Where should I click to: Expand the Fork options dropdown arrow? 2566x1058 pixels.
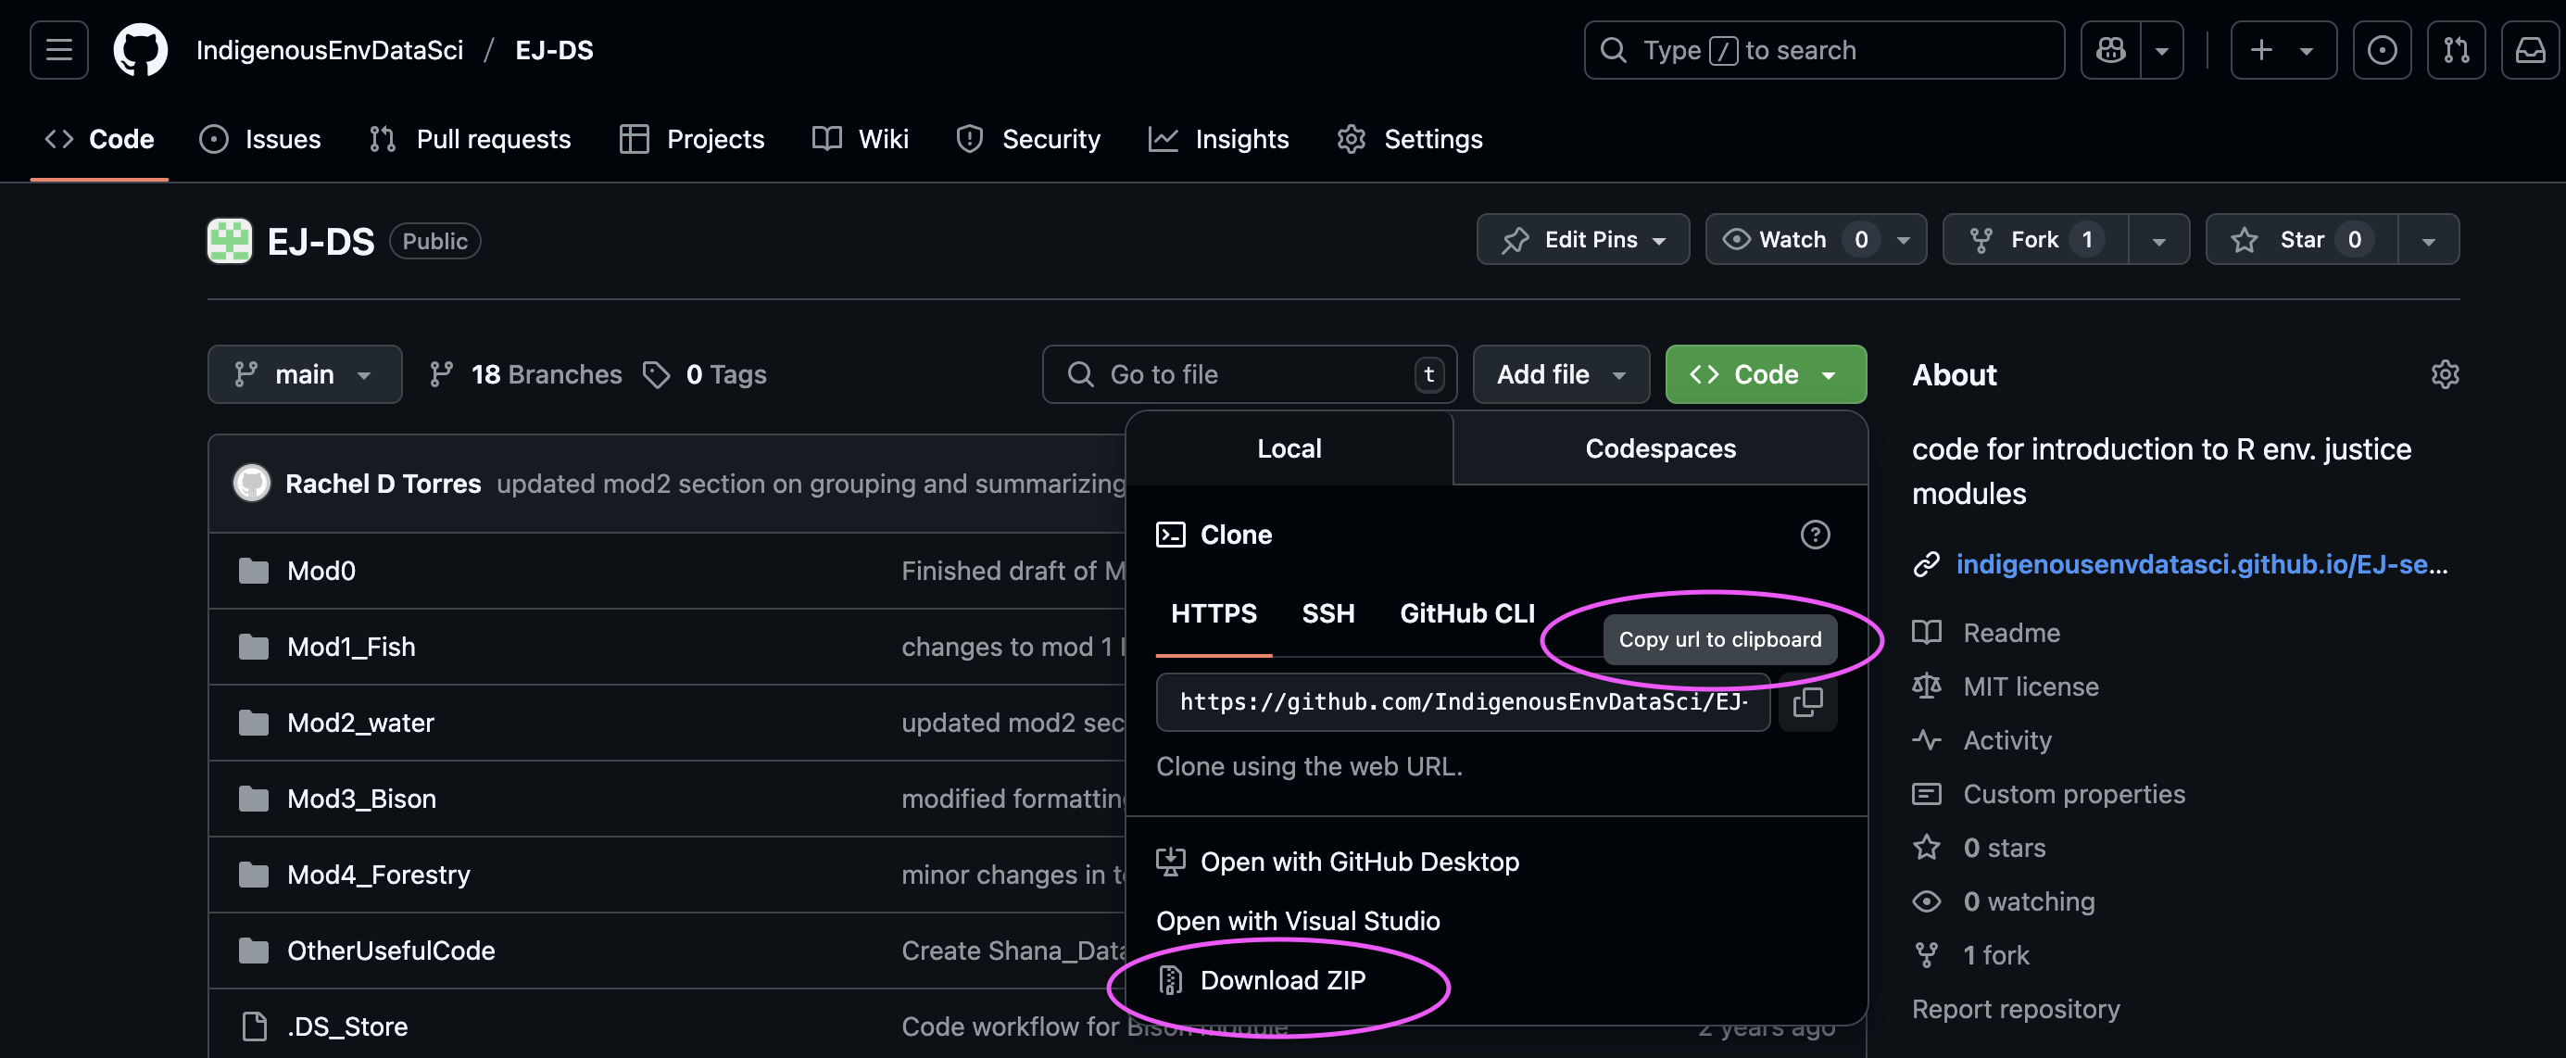point(2158,239)
